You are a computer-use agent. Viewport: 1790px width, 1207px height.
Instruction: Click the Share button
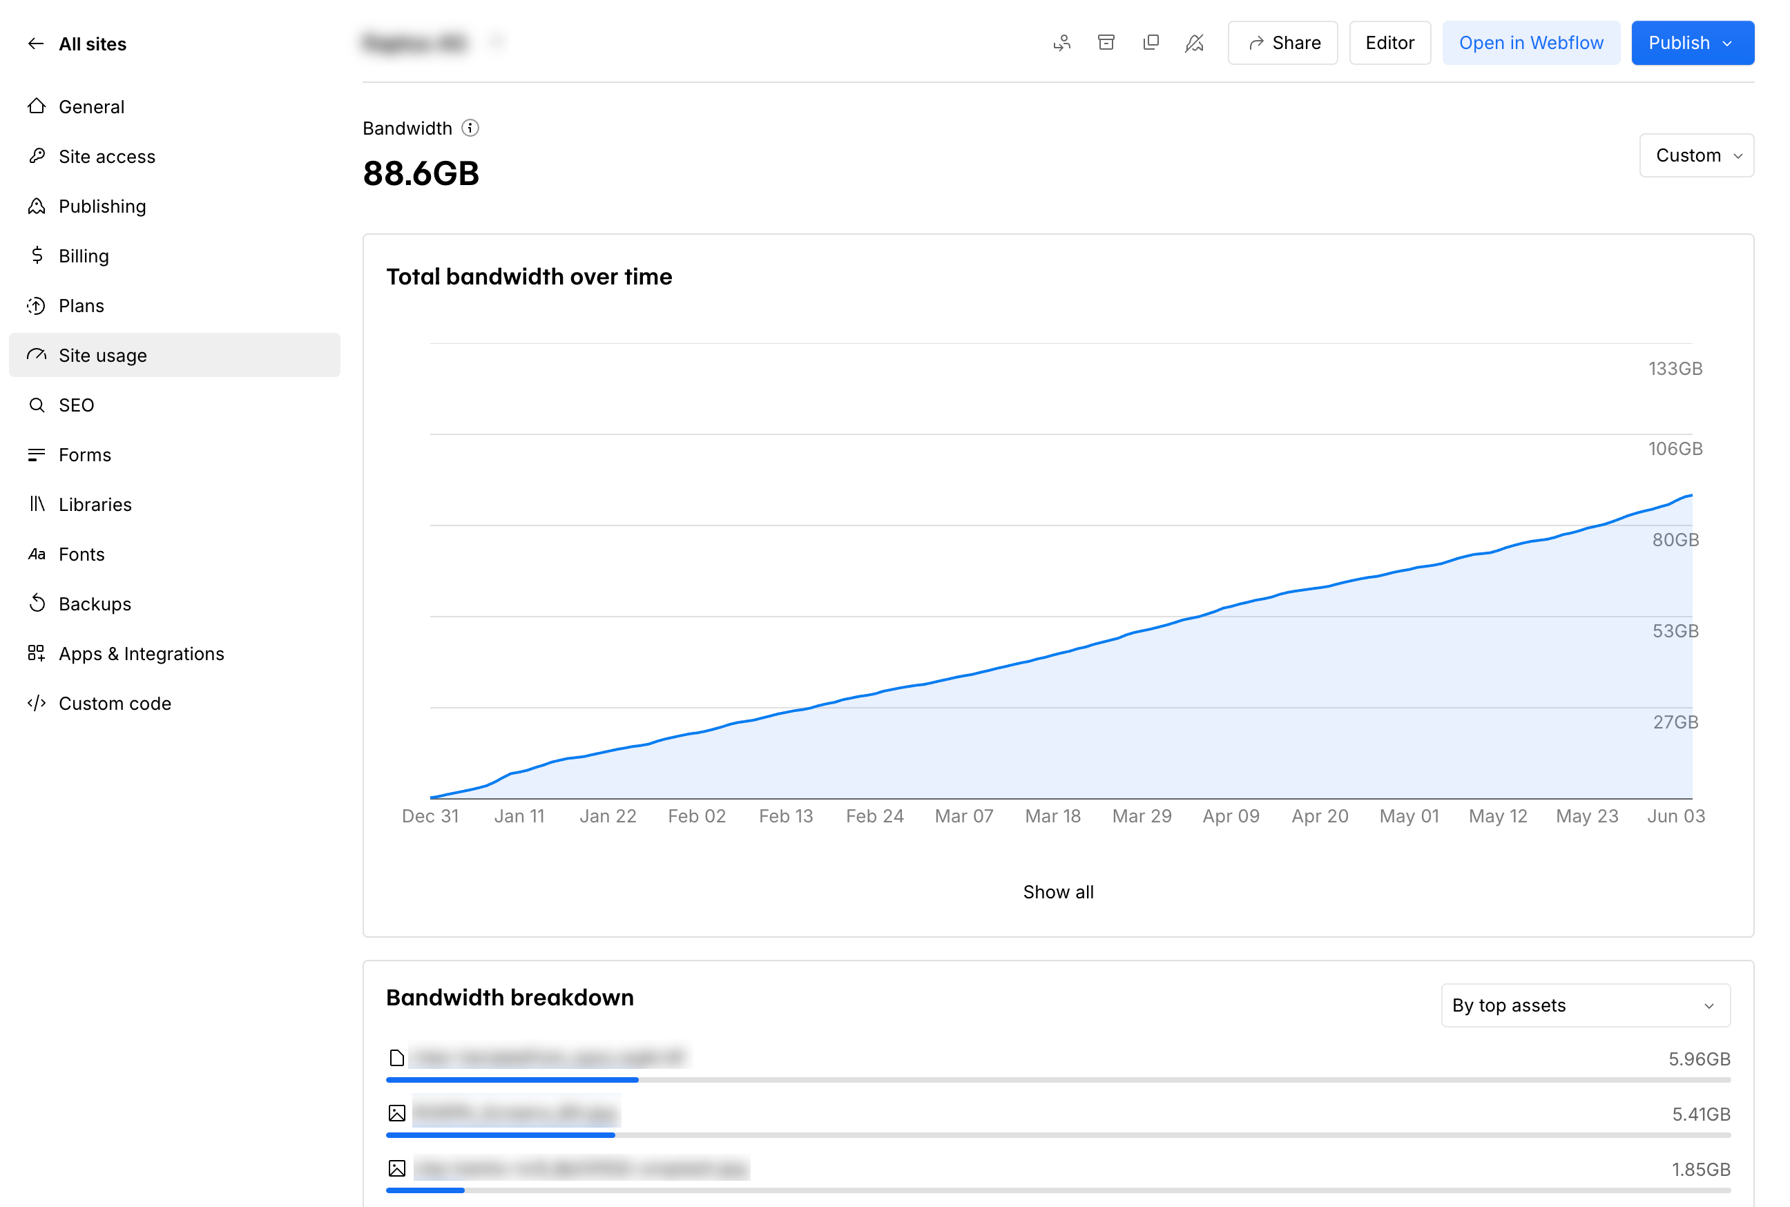(1282, 43)
